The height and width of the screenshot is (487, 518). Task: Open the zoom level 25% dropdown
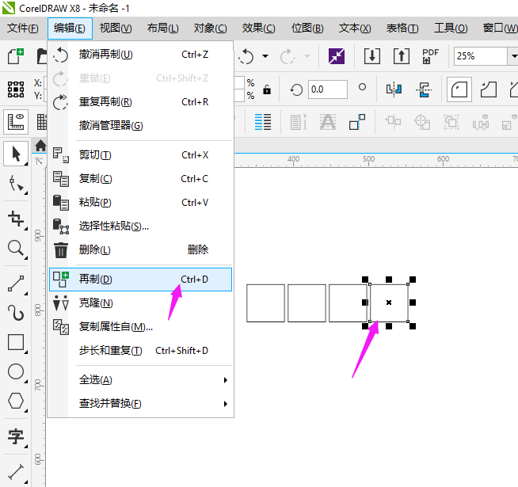tap(512, 56)
